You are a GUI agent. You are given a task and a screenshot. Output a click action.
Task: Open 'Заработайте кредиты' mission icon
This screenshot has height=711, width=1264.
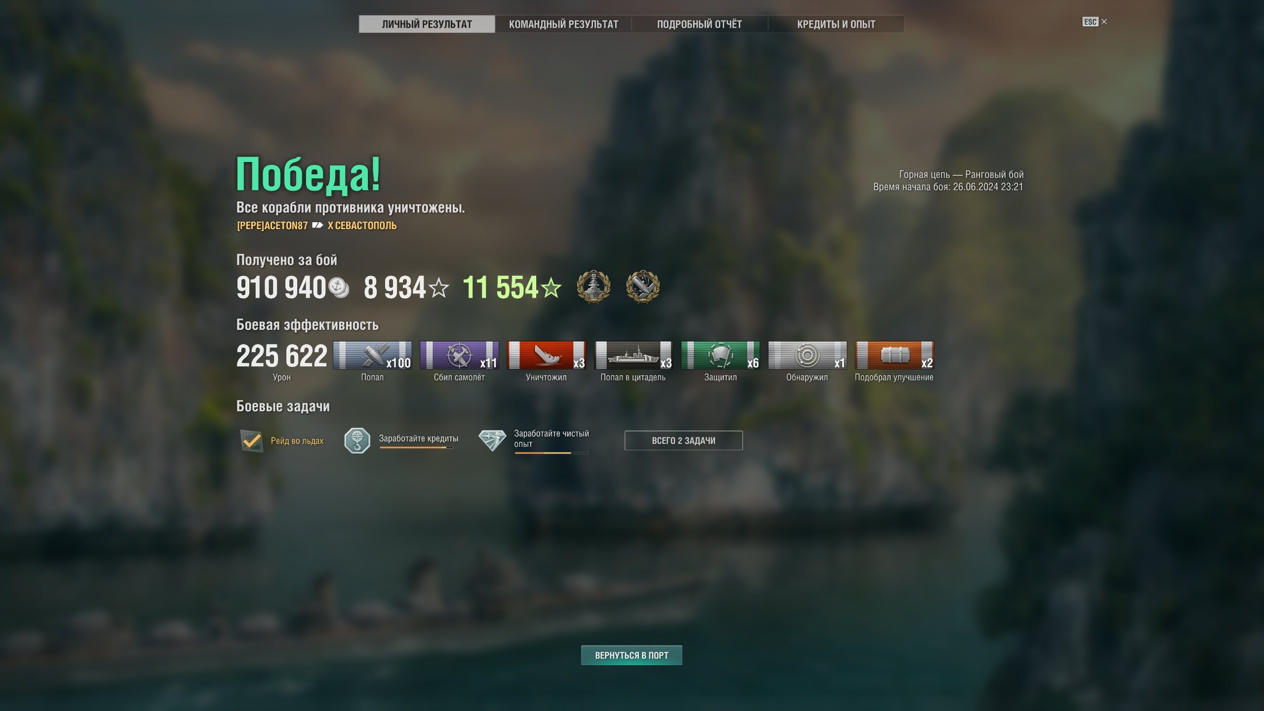tap(357, 440)
